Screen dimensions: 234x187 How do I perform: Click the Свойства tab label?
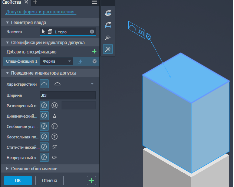point(11,2)
